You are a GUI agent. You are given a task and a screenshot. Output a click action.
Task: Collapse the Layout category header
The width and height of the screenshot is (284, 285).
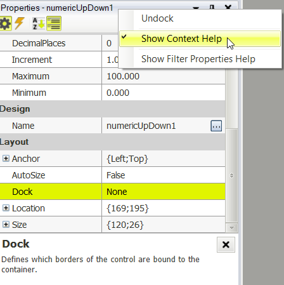click(x=112, y=142)
